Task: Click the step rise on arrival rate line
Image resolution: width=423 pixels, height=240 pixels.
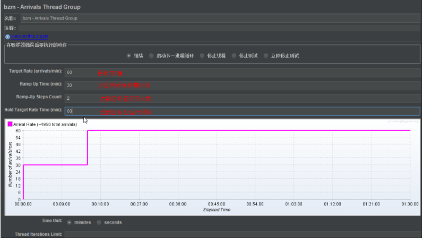Action: (88, 148)
